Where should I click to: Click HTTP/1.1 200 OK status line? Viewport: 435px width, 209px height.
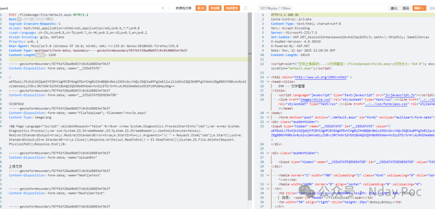pos(285,14)
